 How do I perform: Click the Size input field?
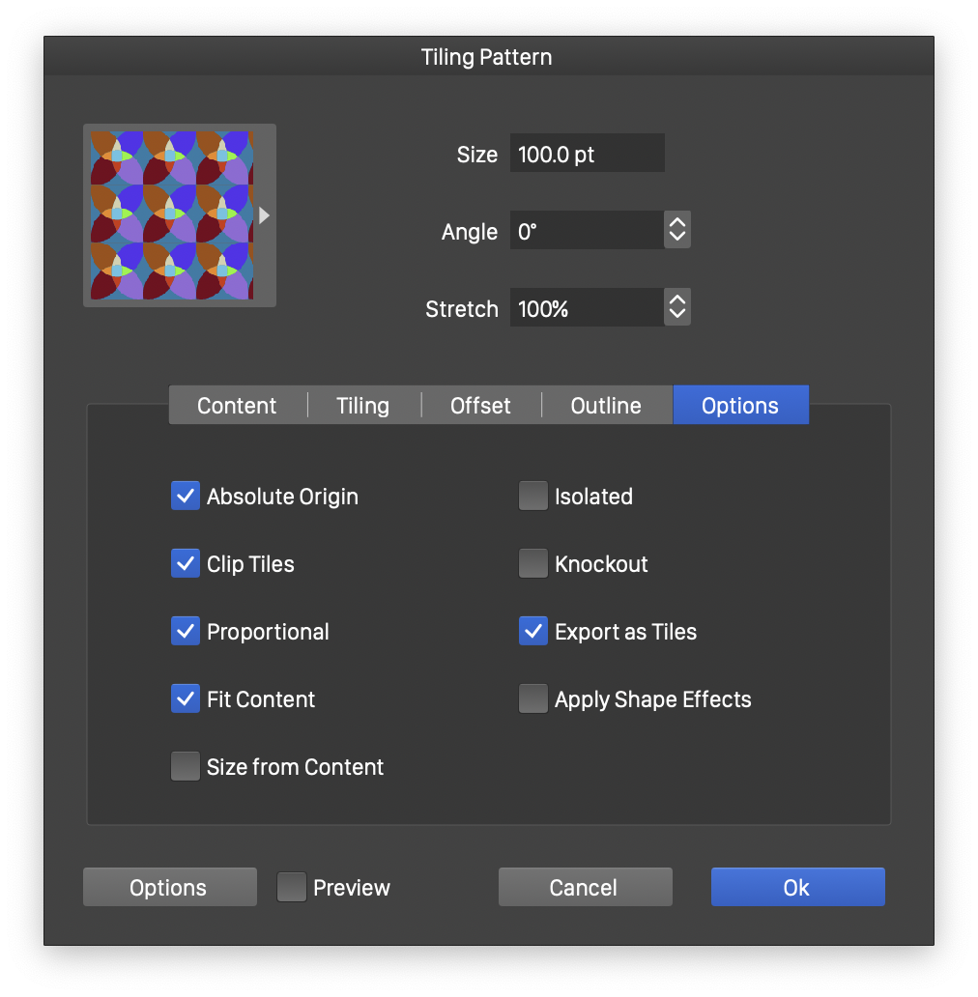click(x=587, y=154)
